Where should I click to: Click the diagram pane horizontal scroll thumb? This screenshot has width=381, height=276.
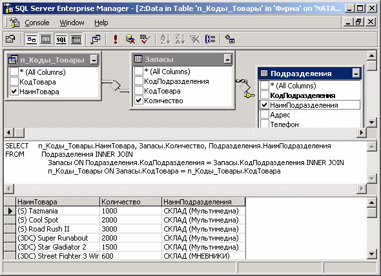click(x=19, y=133)
